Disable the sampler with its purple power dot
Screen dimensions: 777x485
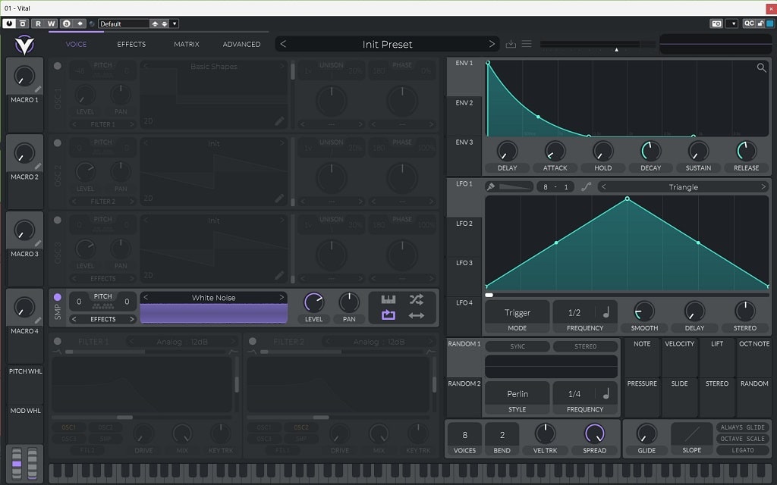point(58,297)
